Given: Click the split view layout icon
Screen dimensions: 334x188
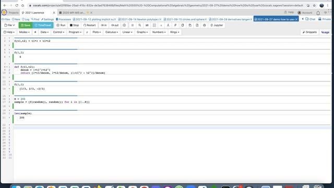Looking at the screenshot, I should [x=154, y=25].
